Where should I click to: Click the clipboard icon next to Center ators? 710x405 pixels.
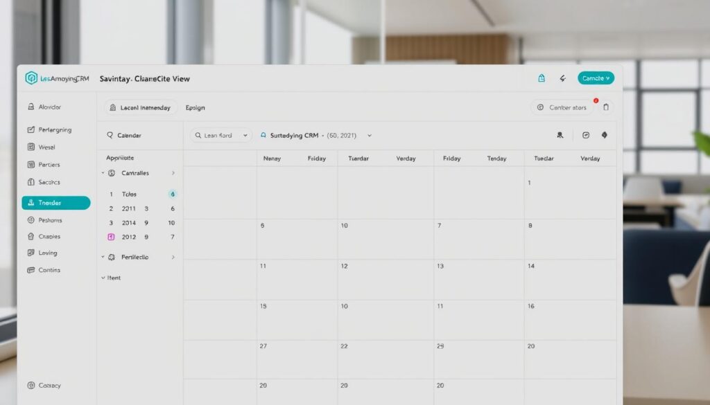[x=606, y=107]
